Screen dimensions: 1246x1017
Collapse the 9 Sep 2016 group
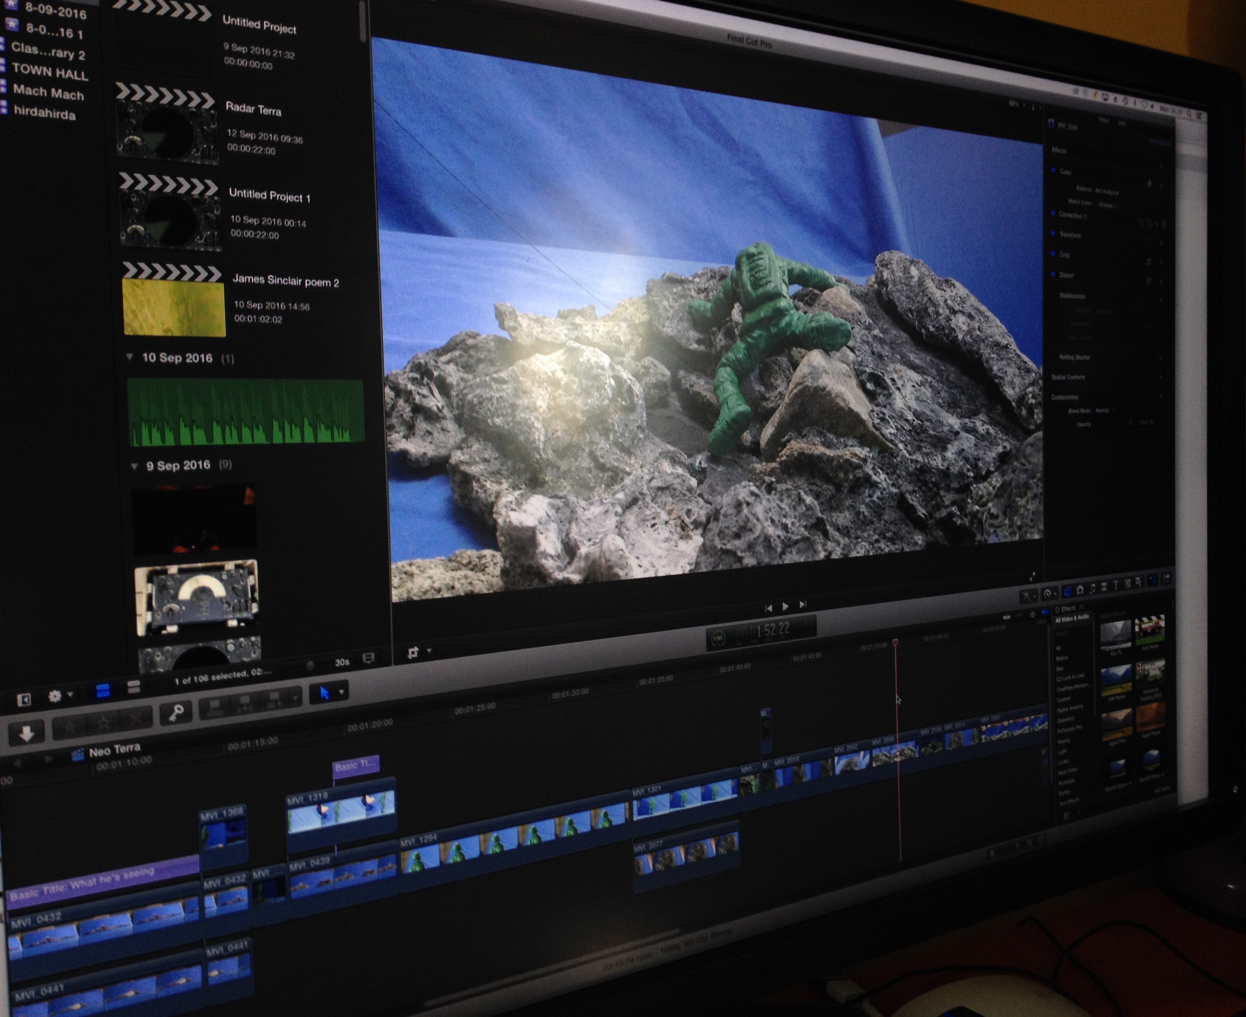(134, 466)
